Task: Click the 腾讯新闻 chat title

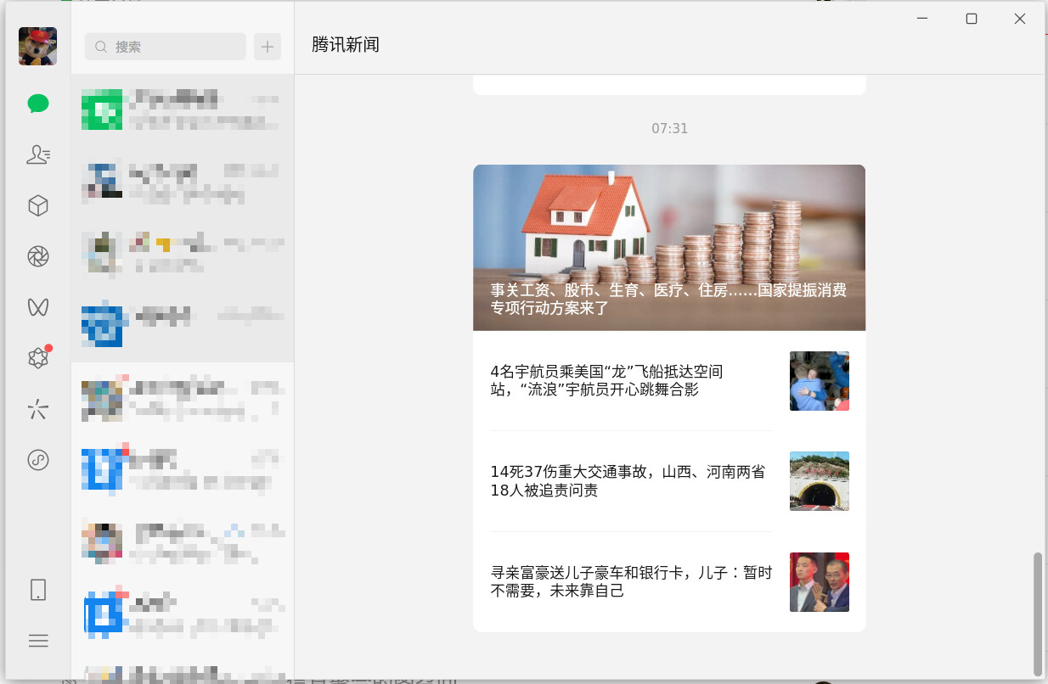Action: [x=346, y=45]
